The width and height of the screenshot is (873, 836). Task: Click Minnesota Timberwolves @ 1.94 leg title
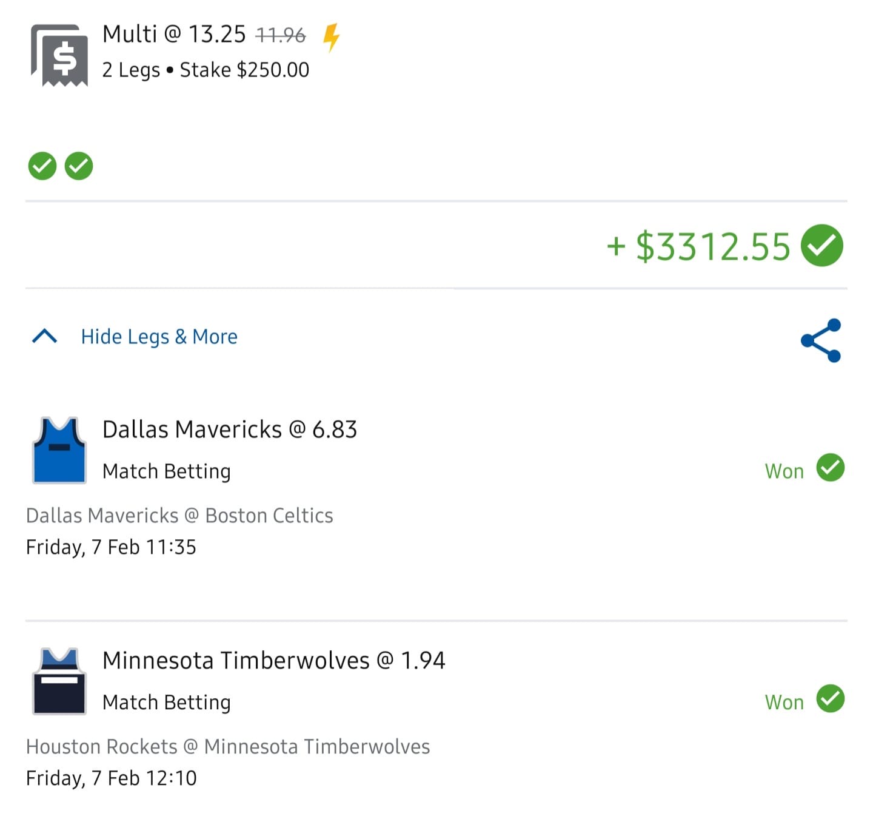click(273, 660)
